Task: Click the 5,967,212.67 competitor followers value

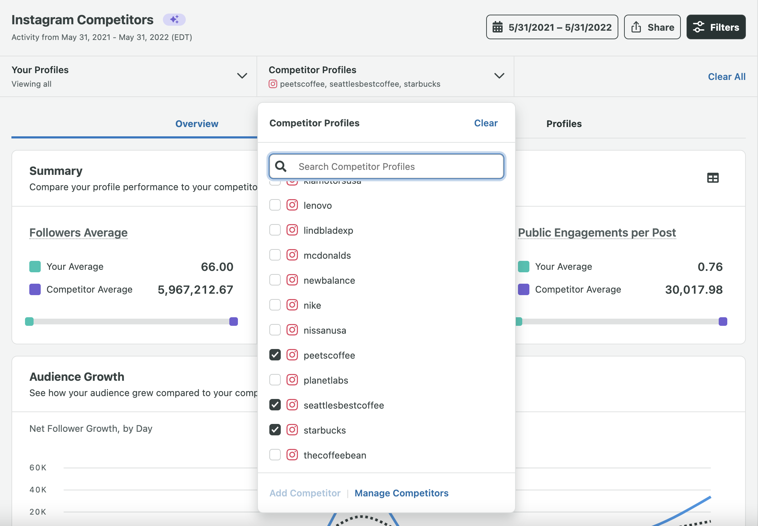Action: pos(195,289)
